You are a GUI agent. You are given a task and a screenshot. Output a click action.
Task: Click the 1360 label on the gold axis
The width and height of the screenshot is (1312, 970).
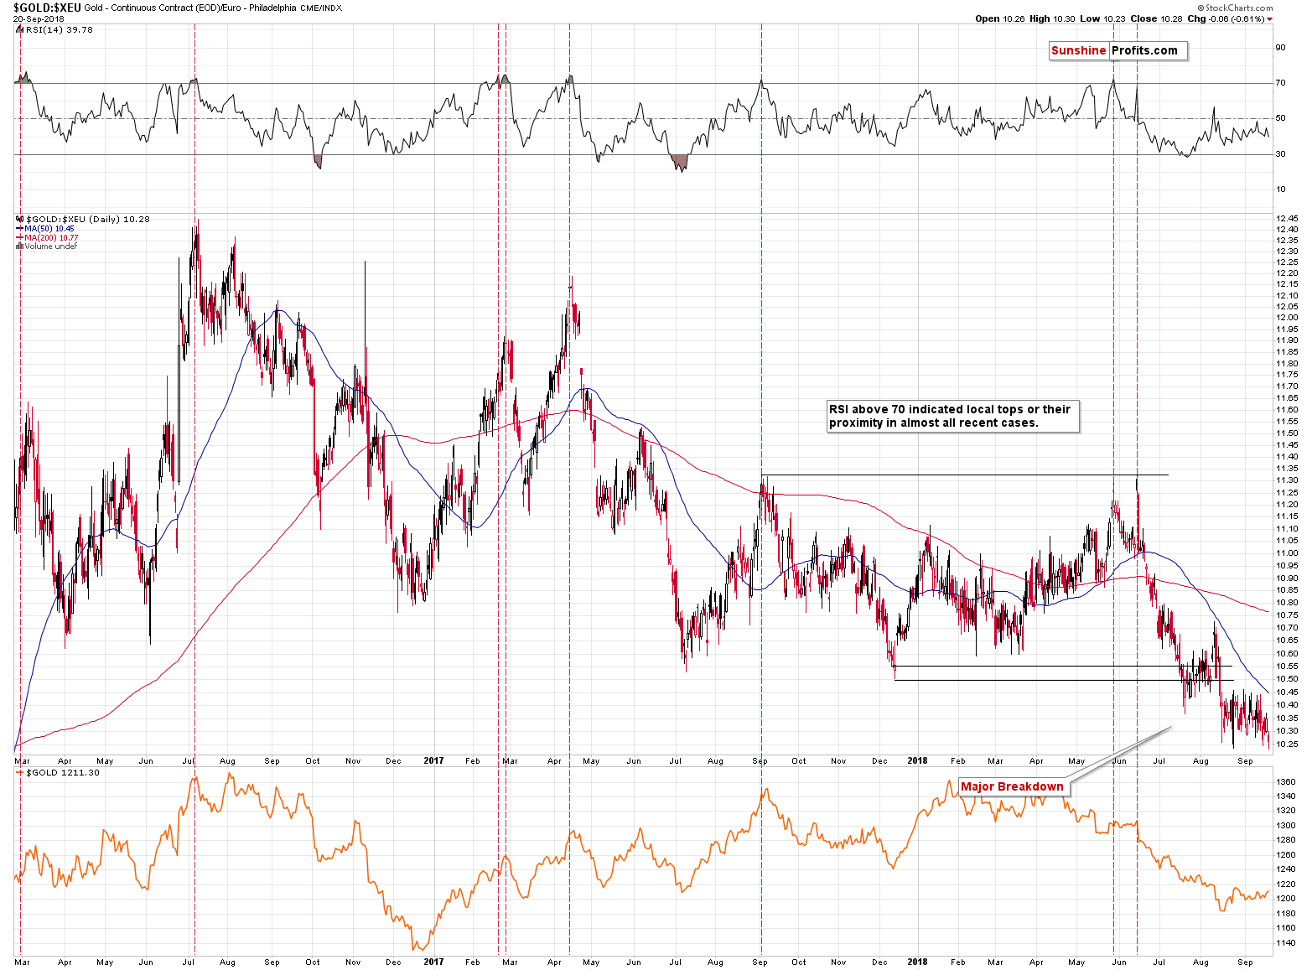pos(1285,782)
